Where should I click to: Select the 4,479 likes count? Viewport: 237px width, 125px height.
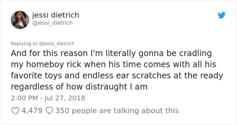(32, 111)
